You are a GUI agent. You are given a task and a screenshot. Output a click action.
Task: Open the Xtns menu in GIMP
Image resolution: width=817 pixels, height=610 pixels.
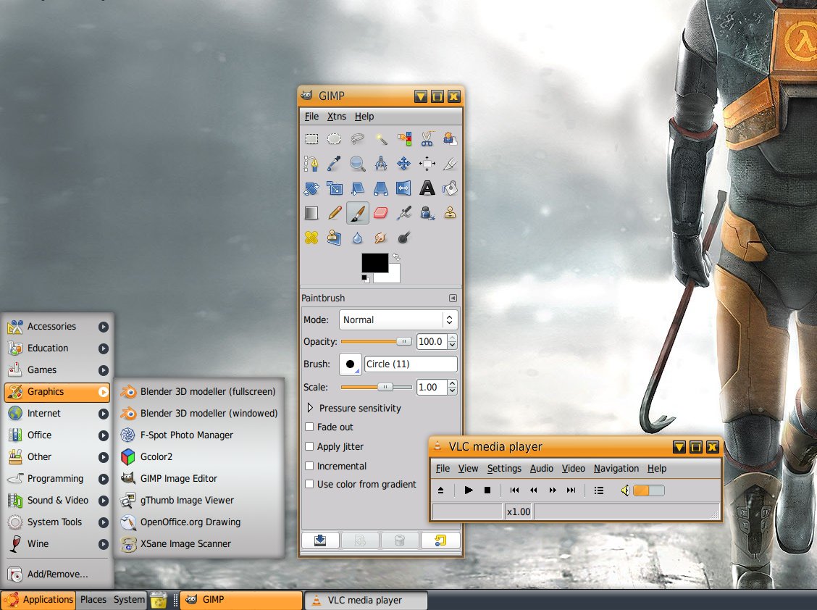pos(337,116)
